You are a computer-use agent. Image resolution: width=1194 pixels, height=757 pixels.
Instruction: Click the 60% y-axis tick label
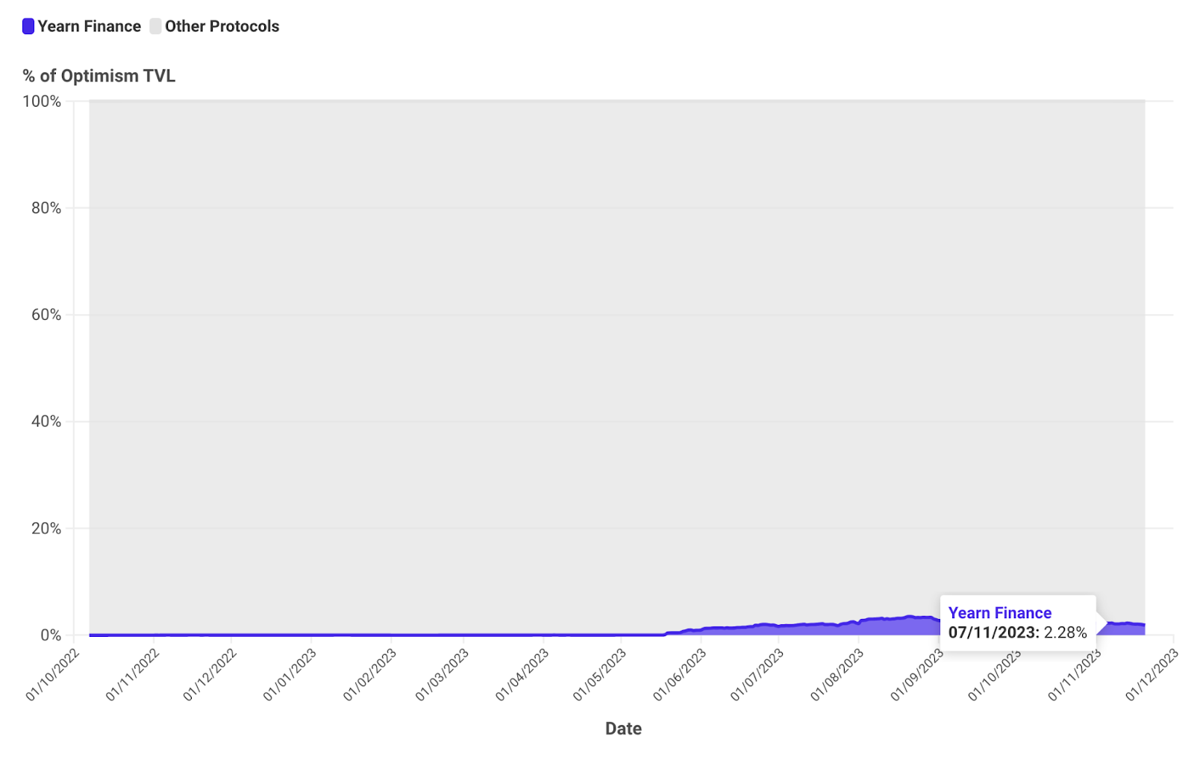(46, 315)
